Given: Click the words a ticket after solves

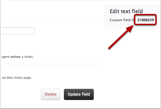Looking at the screenshot, I should click(28, 57).
